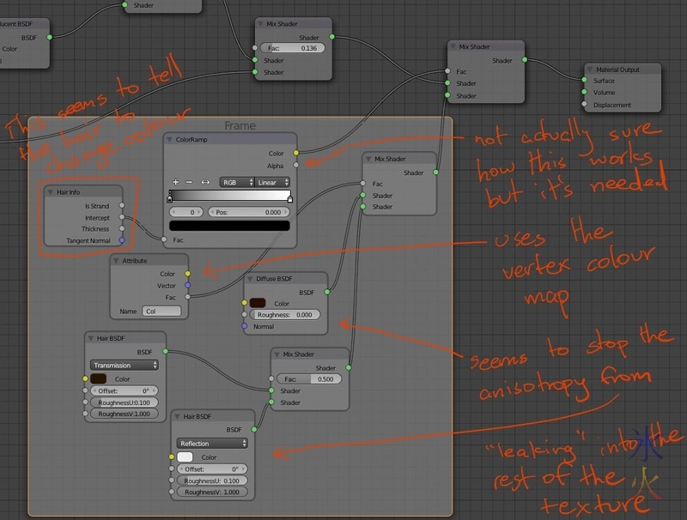Flip the ColorRamp gradient direction
687x520 pixels.
(204, 183)
